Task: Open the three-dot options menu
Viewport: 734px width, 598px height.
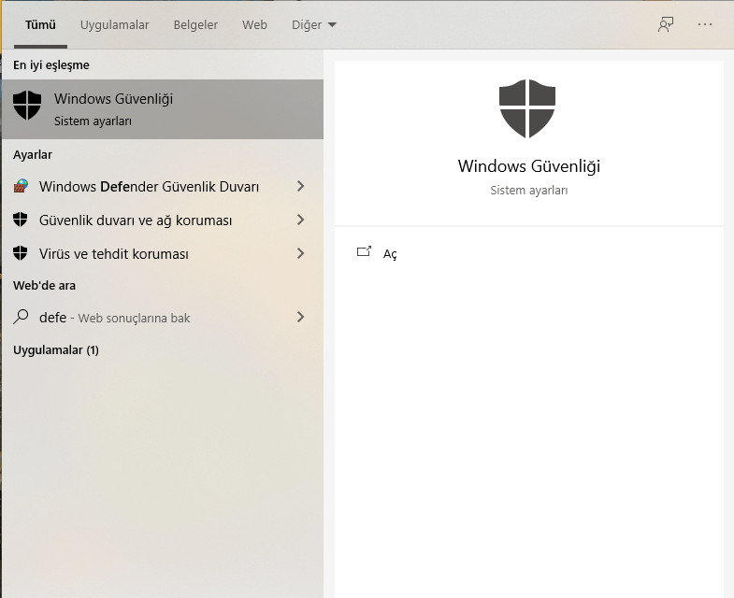Action: [704, 25]
